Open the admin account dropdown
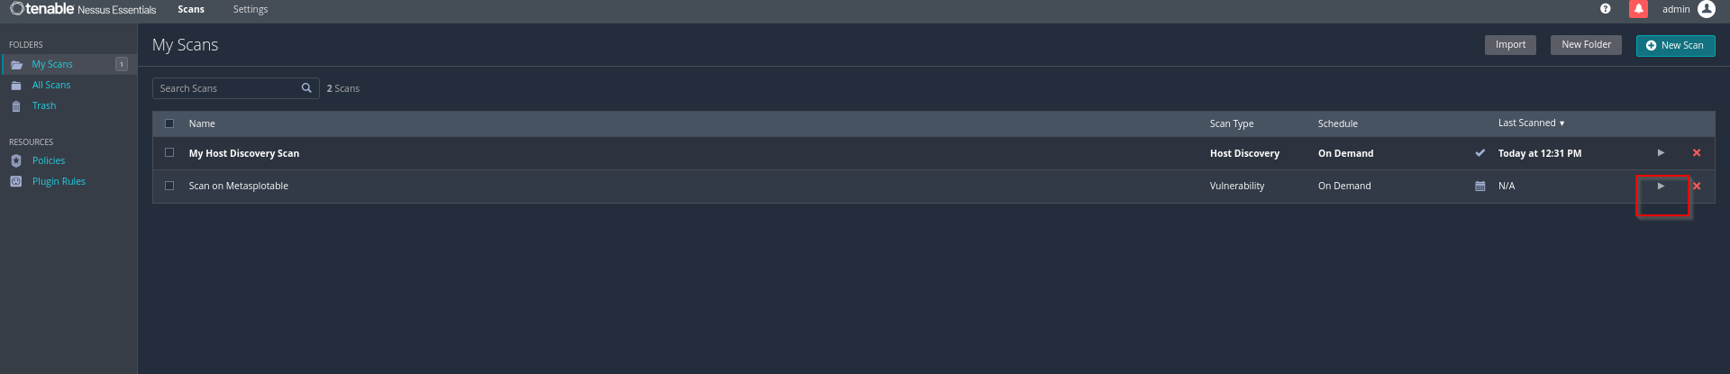 click(x=1676, y=9)
